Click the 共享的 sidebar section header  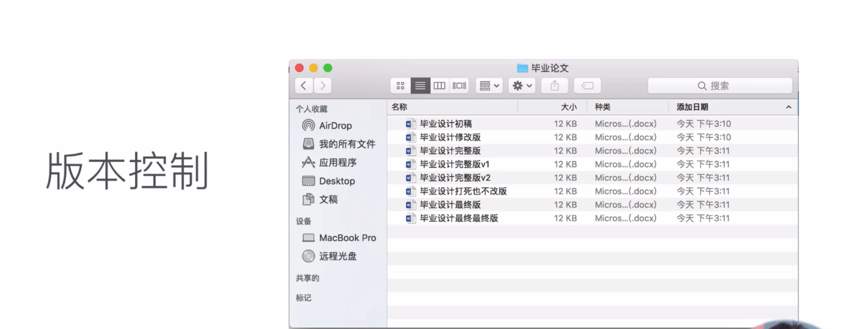pos(307,278)
